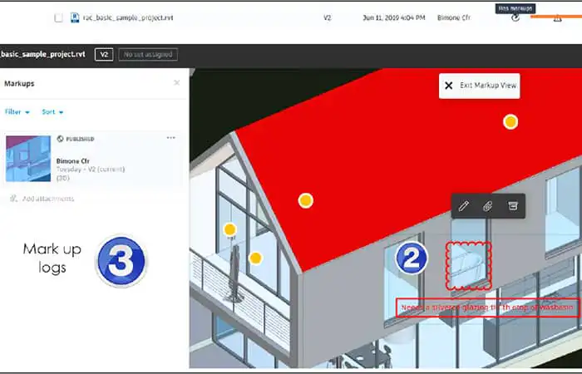582x374 pixels.
Task: Expand the Sort dropdown
Action: [x=52, y=111]
